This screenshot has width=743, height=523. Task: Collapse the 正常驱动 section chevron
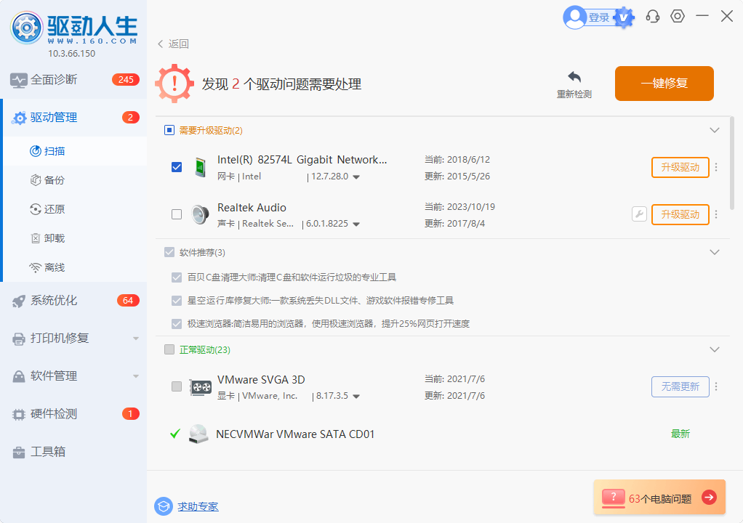(x=715, y=350)
